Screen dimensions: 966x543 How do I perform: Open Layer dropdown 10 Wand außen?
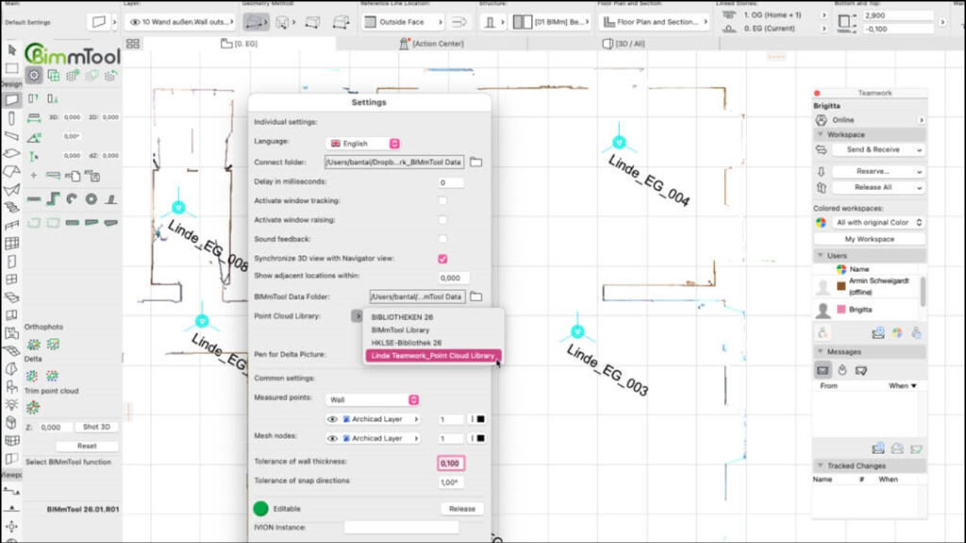[180, 22]
